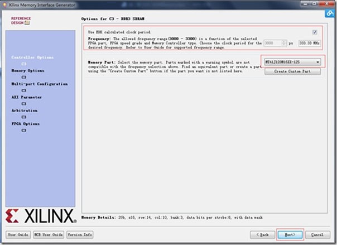The width and height of the screenshot is (337, 245).
Task: Select FPGA Options in the sidebar
Action: pos(25,124)
